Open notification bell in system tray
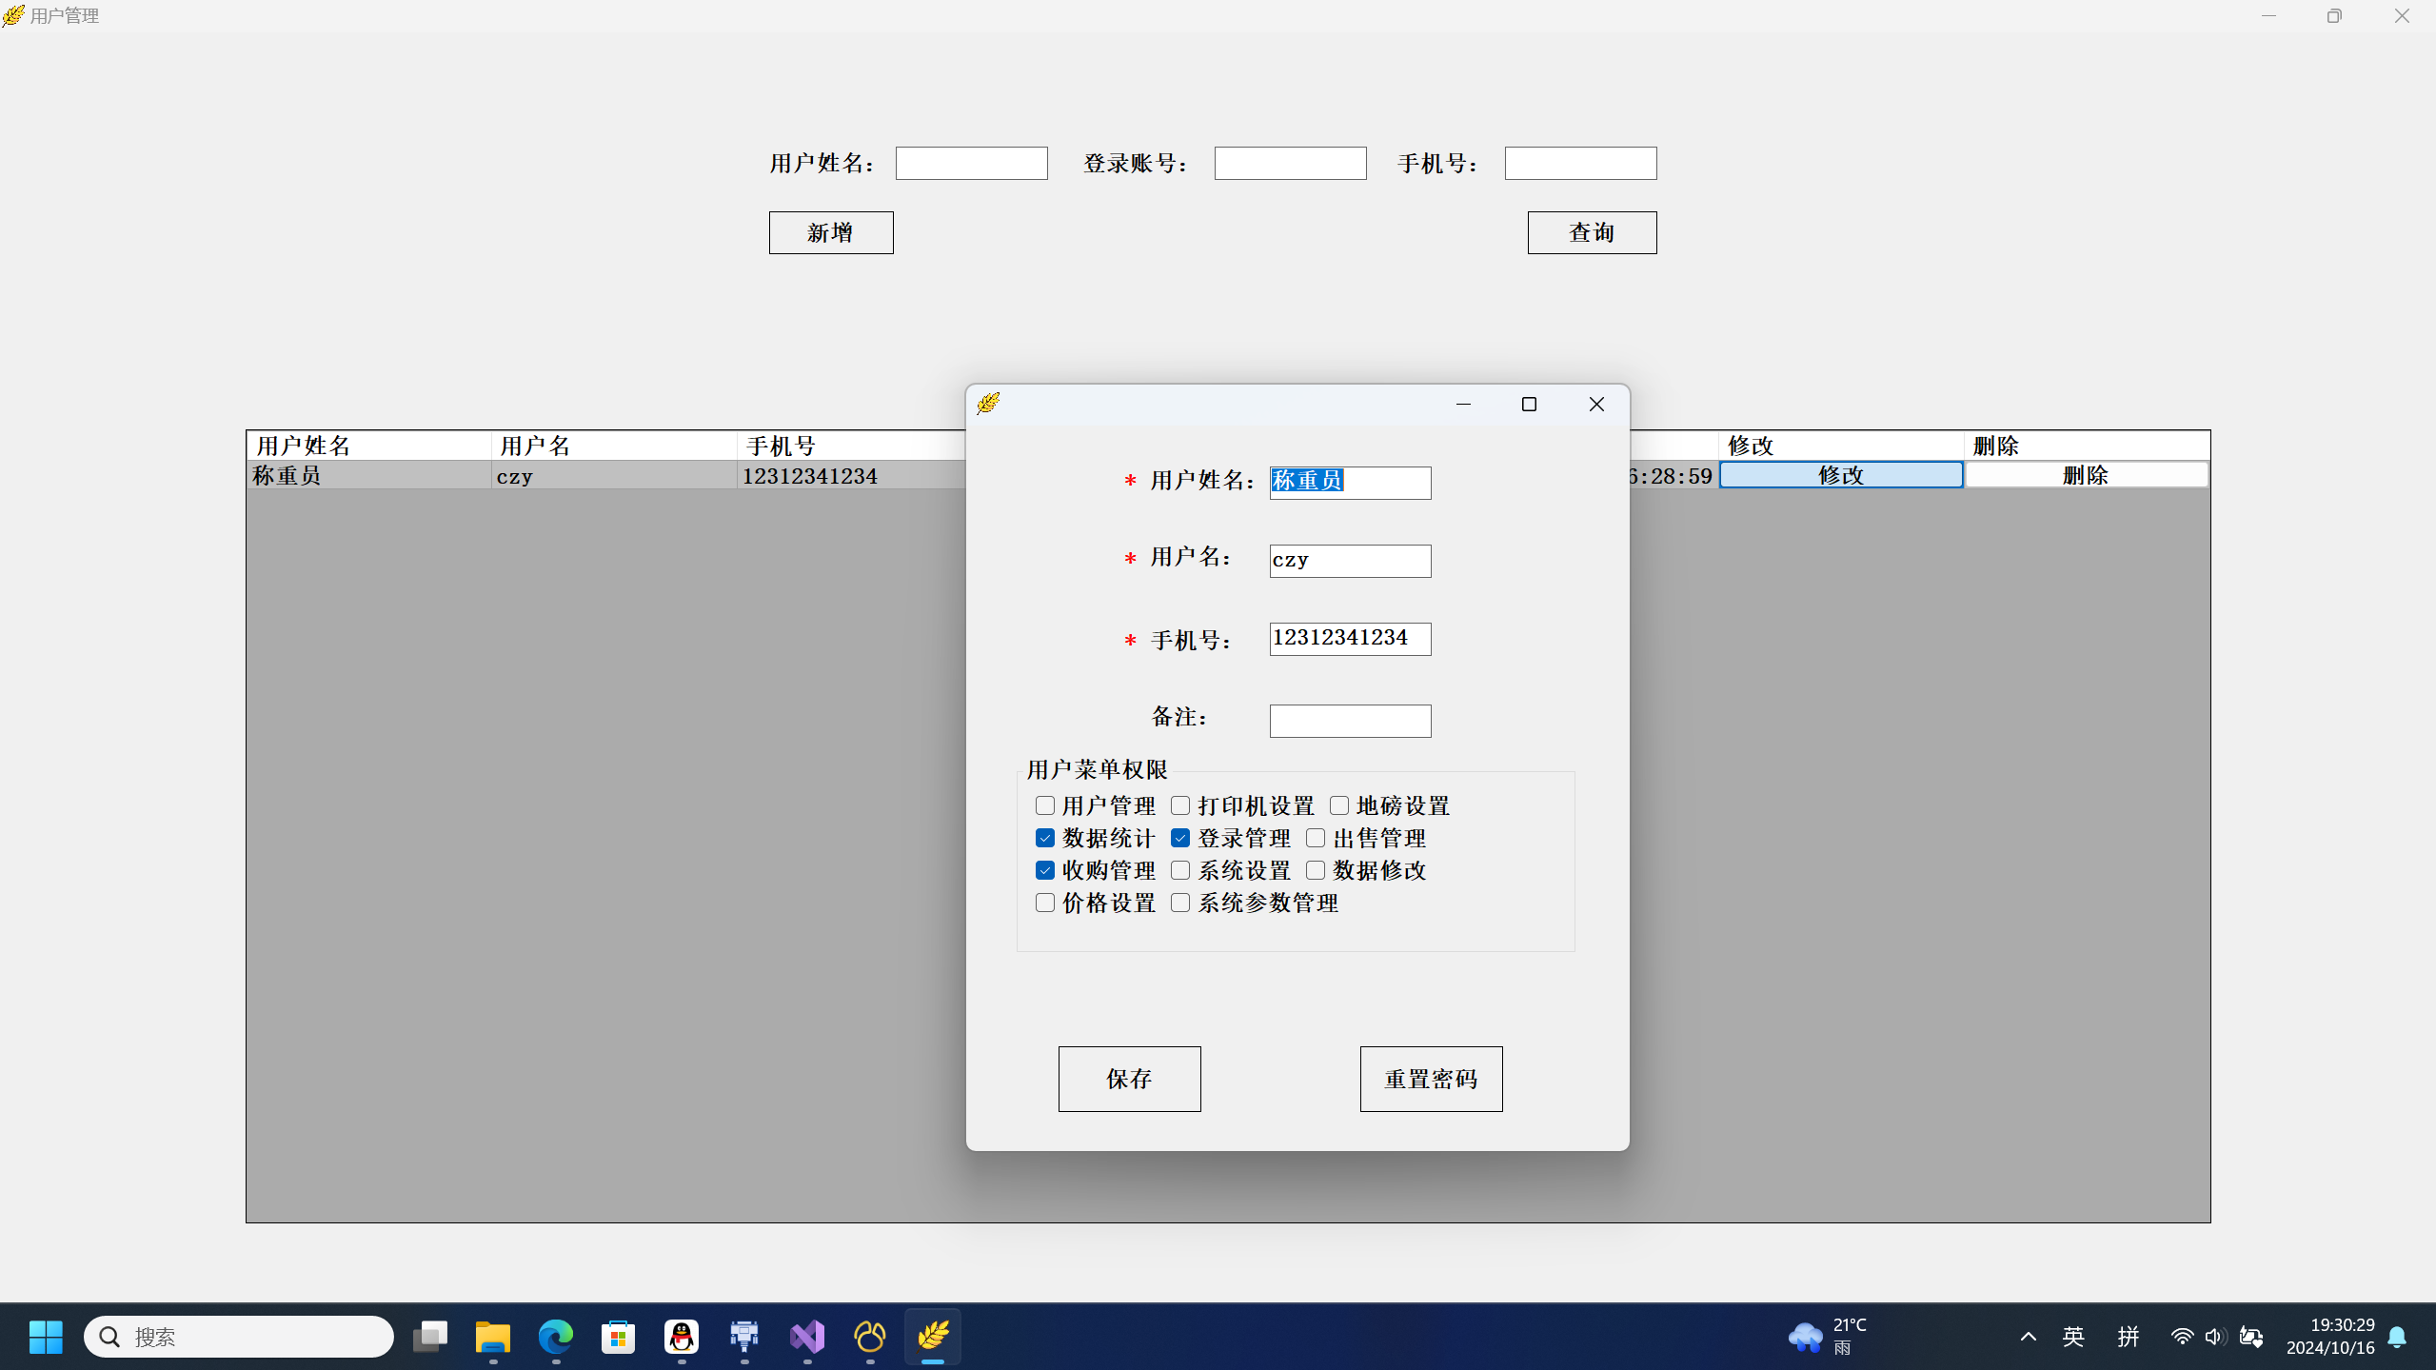This screenshot has height=1370, width=2436. tap(2398, 1337)
